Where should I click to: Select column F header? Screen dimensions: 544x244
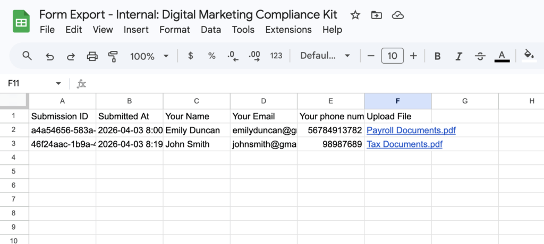pyautogui.click(x=398, y=101)
